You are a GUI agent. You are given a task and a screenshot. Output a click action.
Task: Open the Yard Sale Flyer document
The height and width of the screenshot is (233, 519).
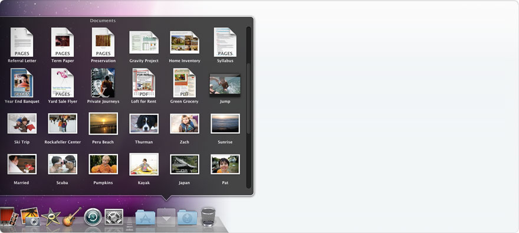pyautogui.click(x=63, y=83)
